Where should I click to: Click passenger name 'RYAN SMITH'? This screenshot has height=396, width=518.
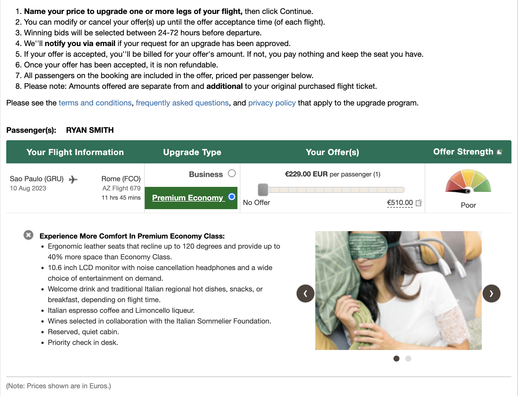point(90,130)
